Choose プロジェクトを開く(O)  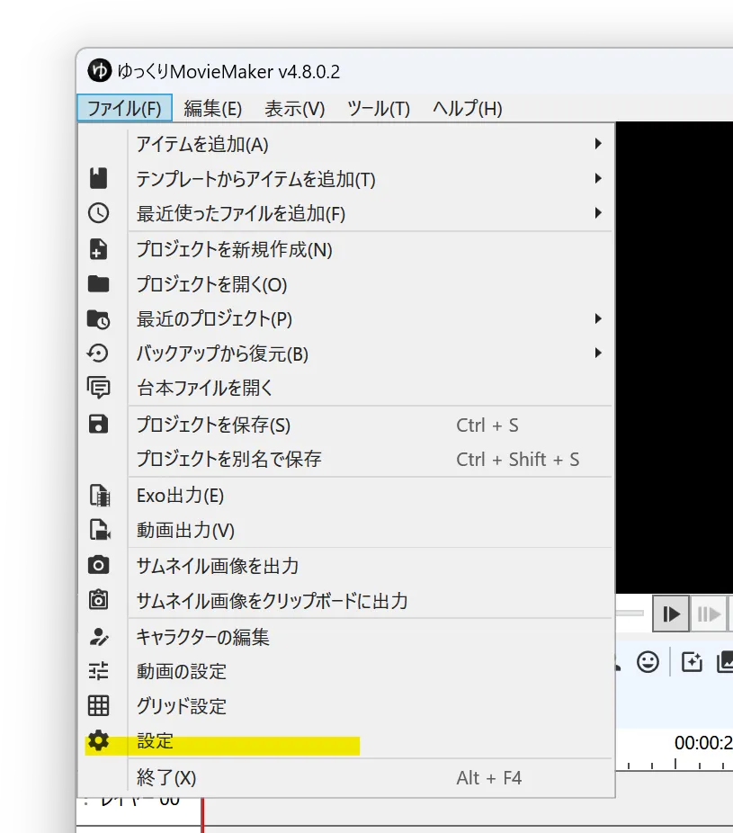[346, 284]
